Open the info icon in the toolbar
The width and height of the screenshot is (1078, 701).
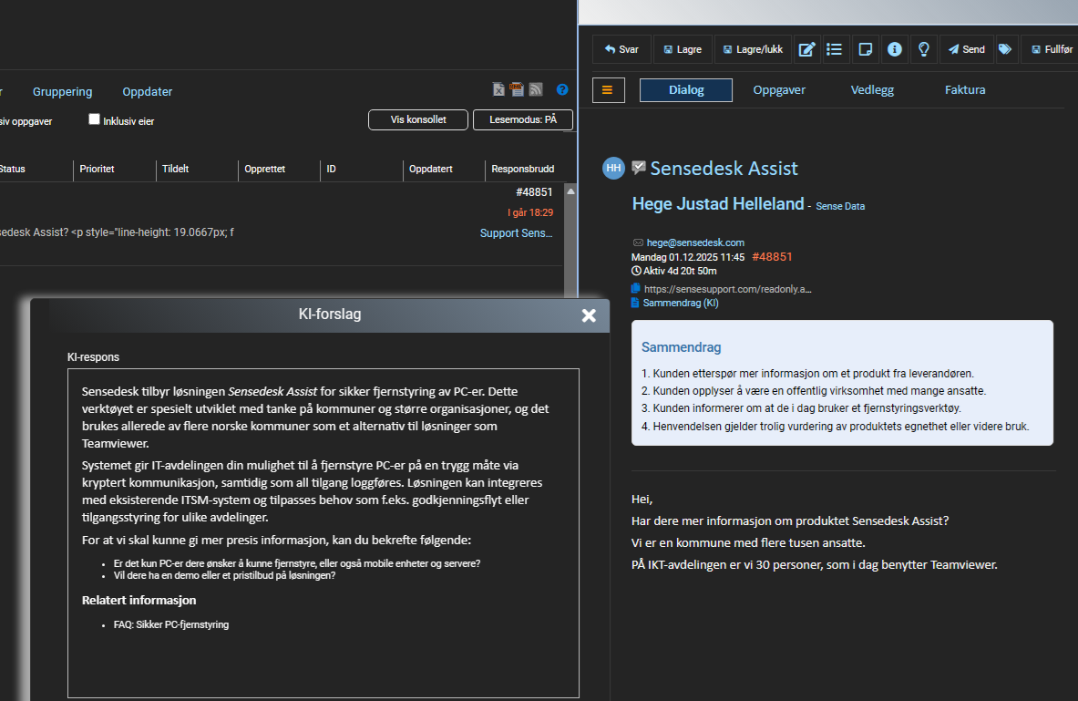(894, 49)
